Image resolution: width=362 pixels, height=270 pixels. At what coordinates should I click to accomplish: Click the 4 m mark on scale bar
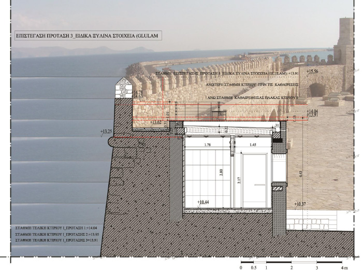click(343, 267)
